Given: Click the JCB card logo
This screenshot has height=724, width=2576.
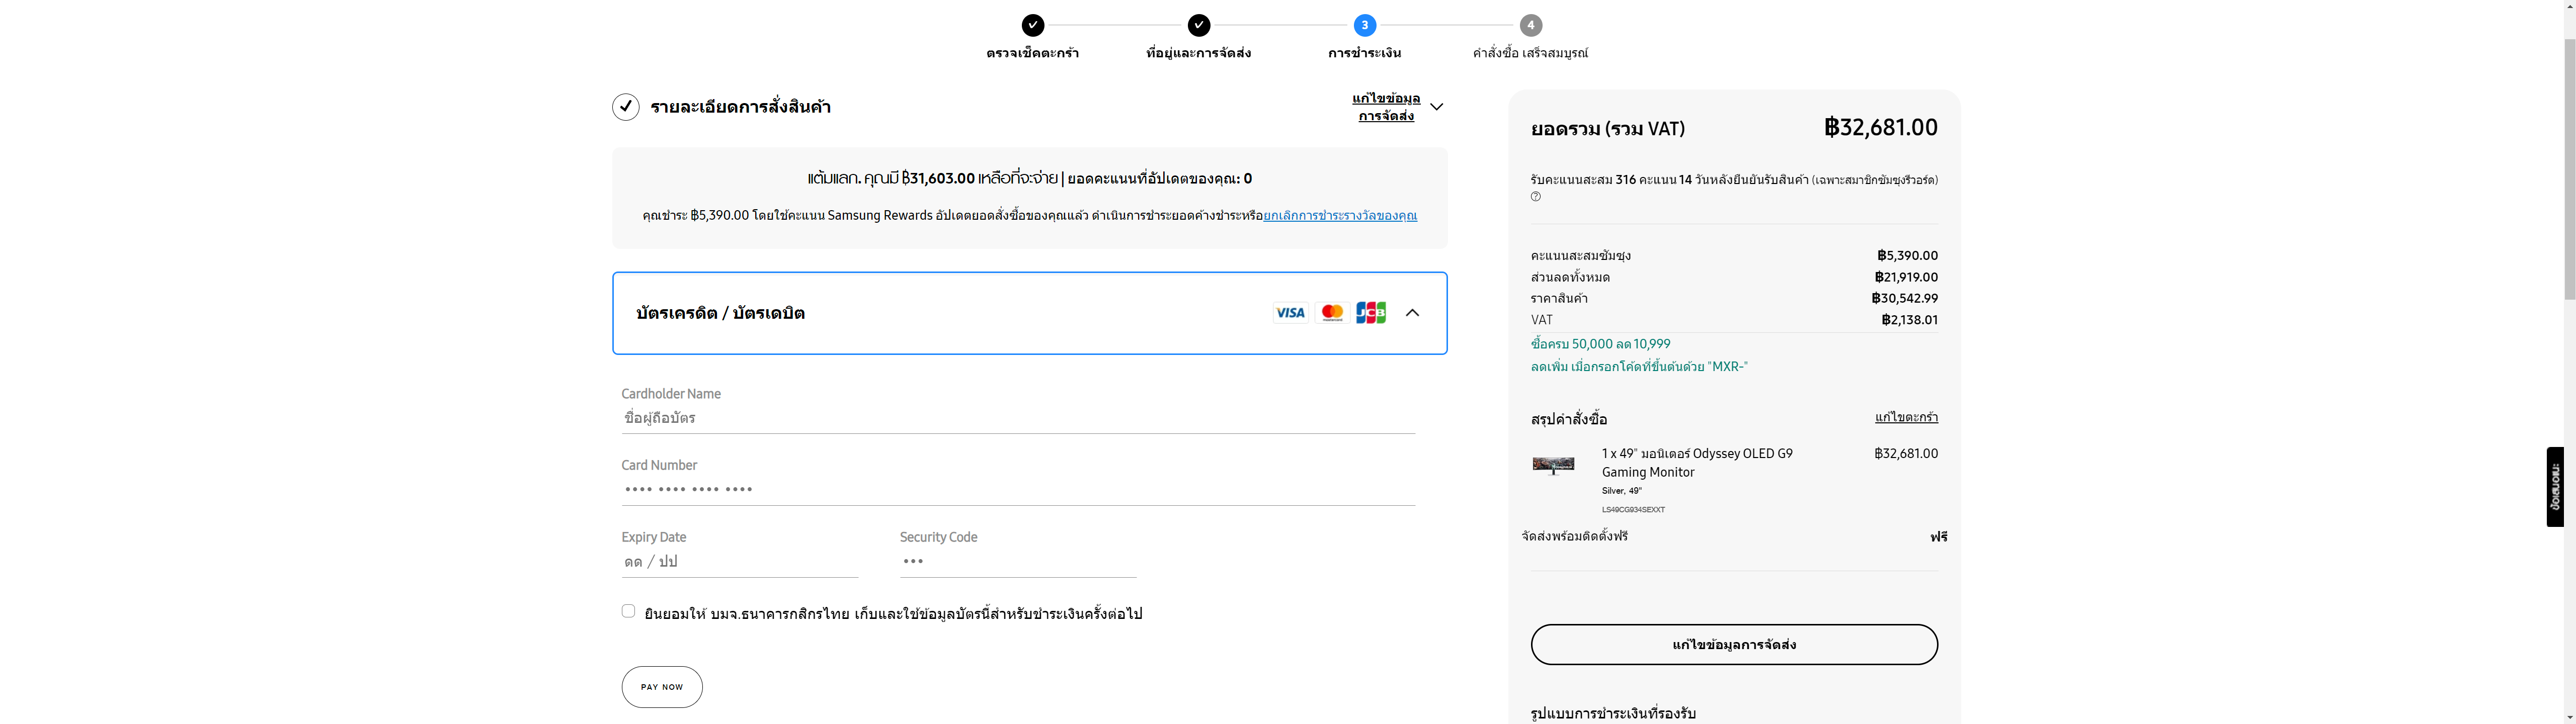Looking at the screenshot, I should 1371,313.
